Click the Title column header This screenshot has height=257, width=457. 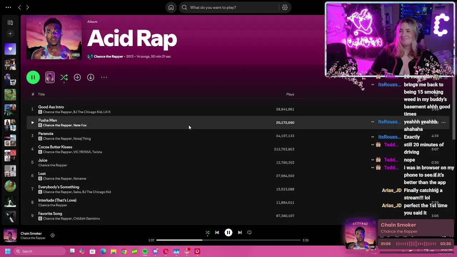click(x=41, y=94)
